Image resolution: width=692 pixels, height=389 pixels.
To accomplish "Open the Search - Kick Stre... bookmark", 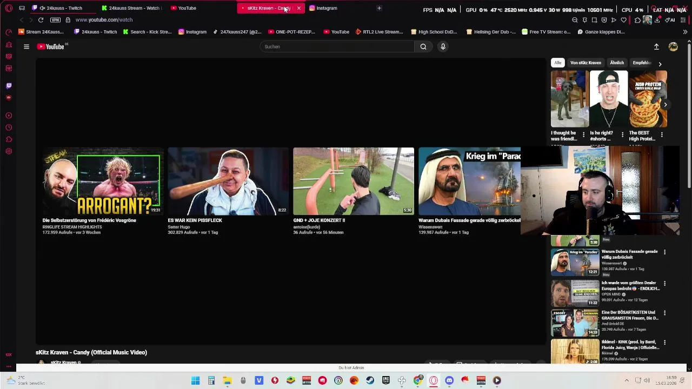I will (147, 32).
